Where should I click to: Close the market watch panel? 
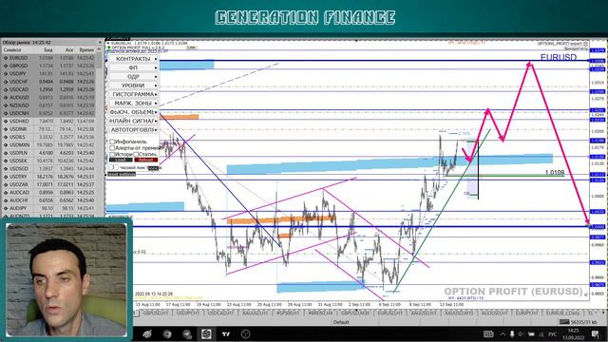click(x=100, y=42)
